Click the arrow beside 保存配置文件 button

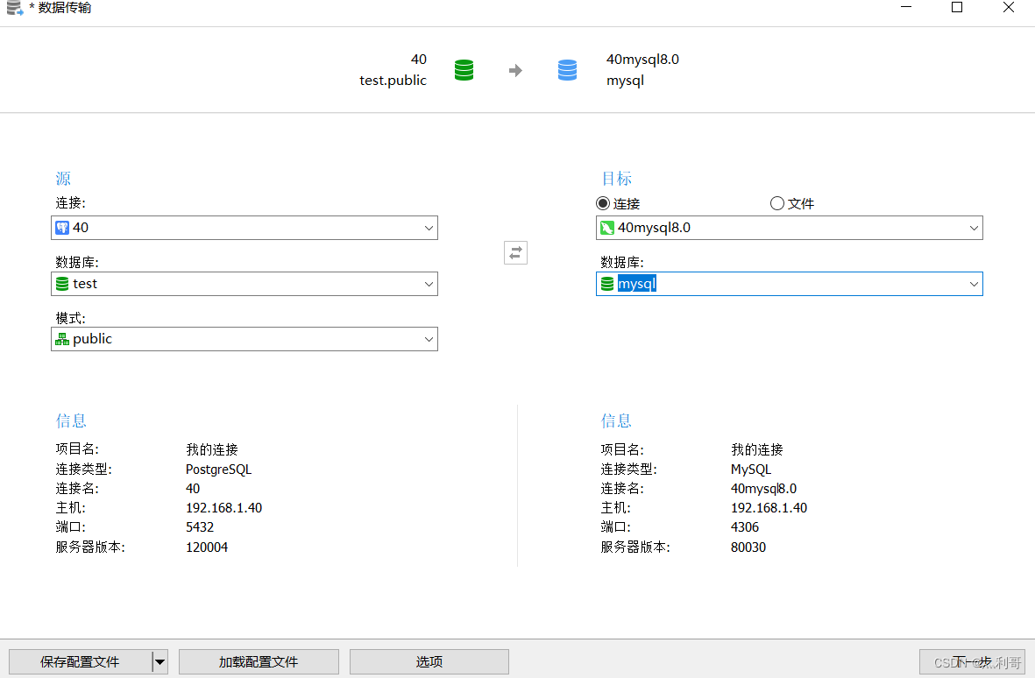coord(159,661)
